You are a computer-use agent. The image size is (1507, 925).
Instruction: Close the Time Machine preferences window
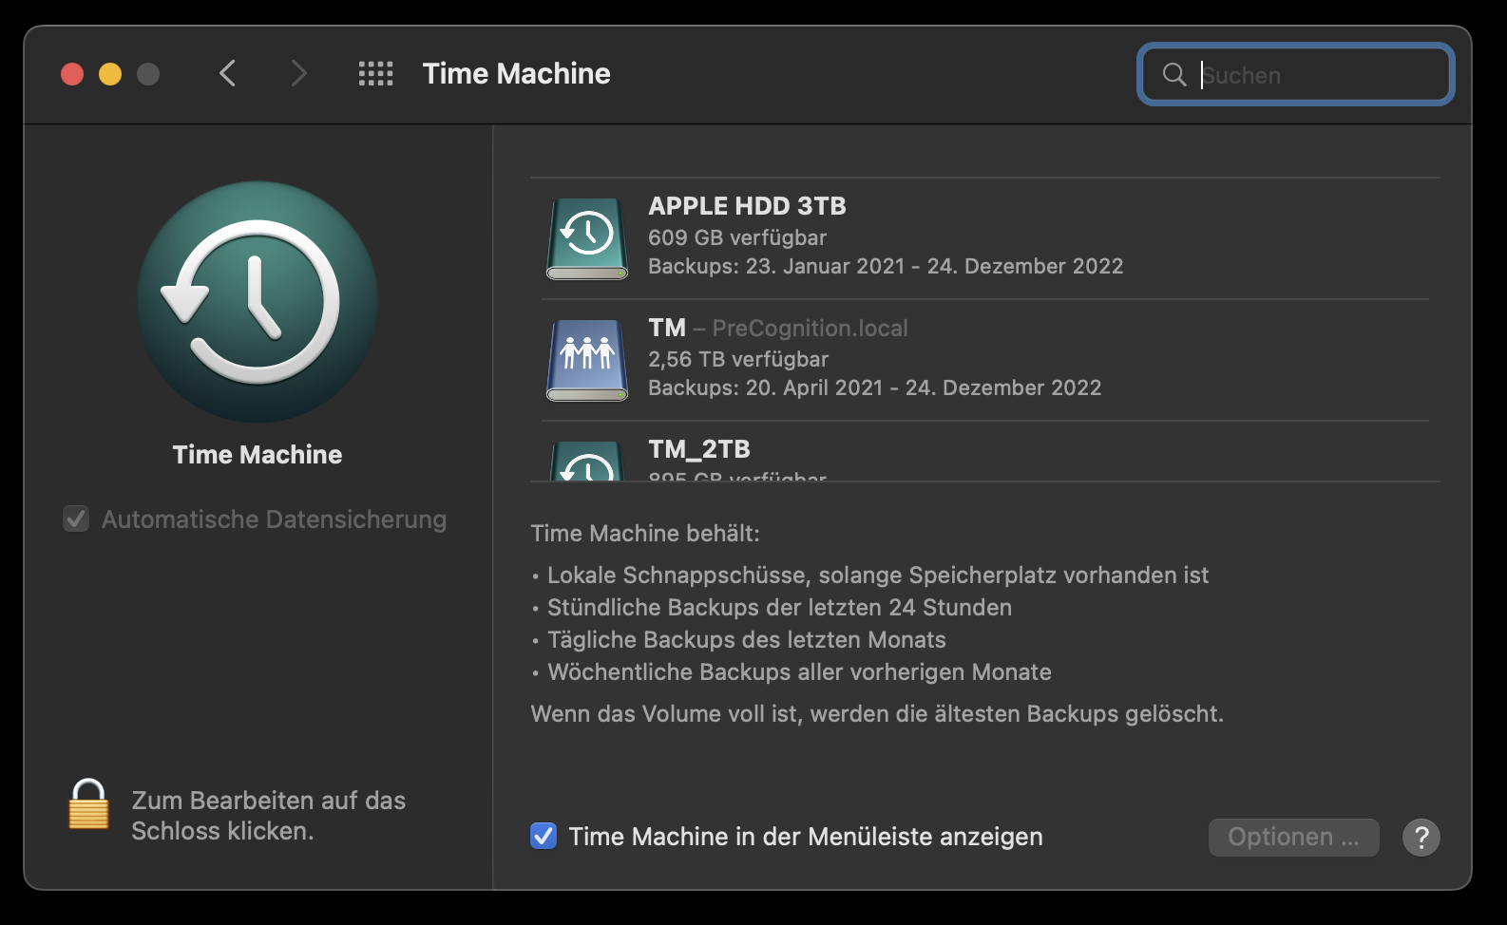(72, 74)
